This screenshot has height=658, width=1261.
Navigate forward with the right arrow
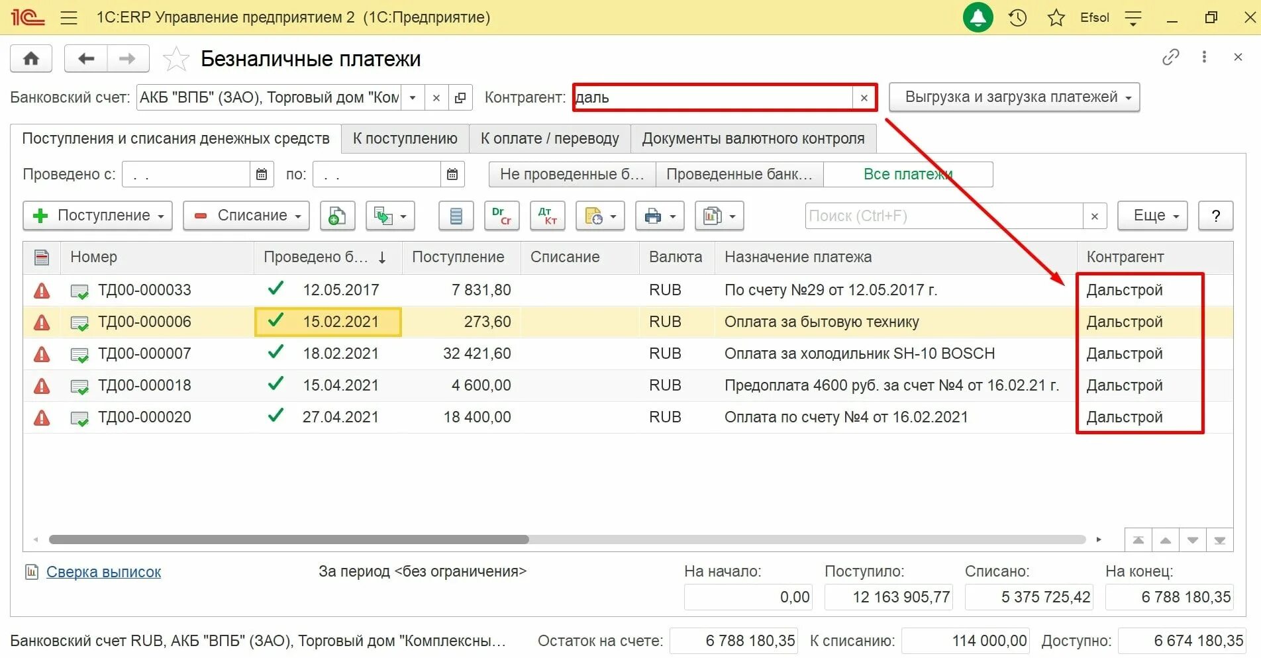(127, 59)
